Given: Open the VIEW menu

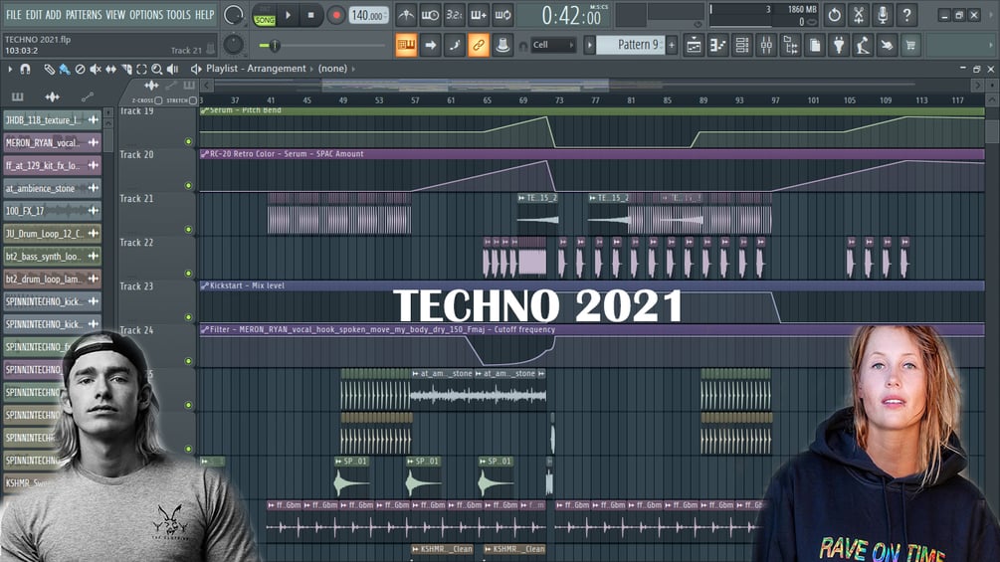Looking at the screenshot, I should (115, 14).
